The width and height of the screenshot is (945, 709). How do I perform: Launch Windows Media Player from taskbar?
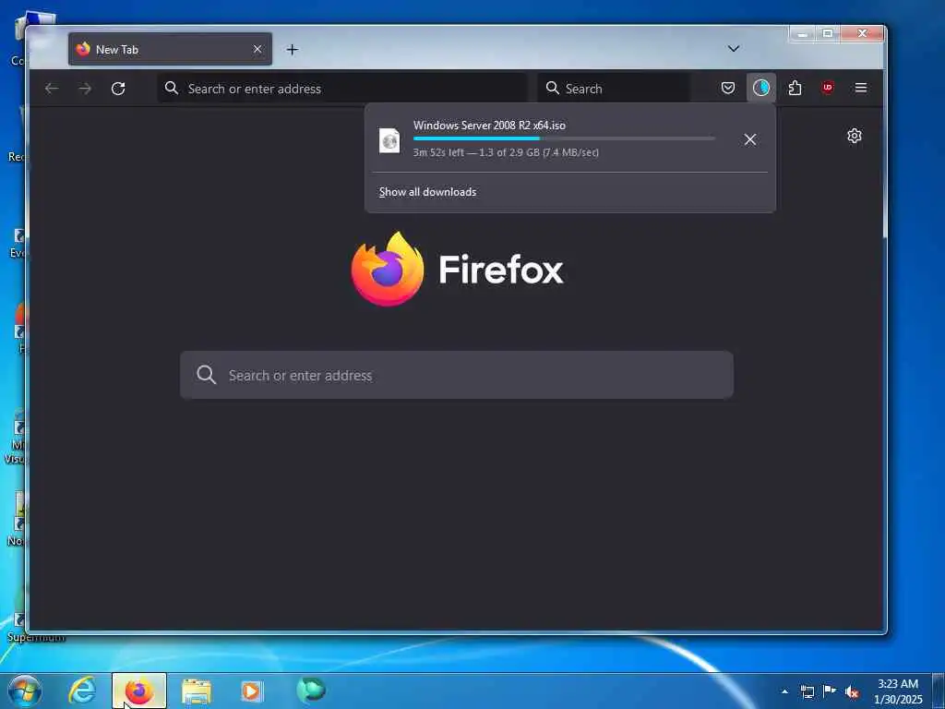pyautogui.click(x=252, y=691)
